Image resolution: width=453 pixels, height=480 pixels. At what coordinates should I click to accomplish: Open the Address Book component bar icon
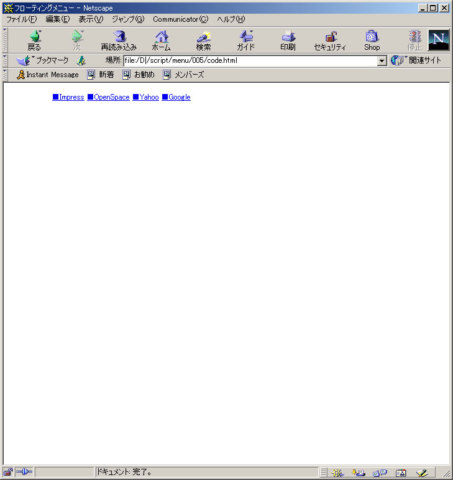[x=401, y=473]
